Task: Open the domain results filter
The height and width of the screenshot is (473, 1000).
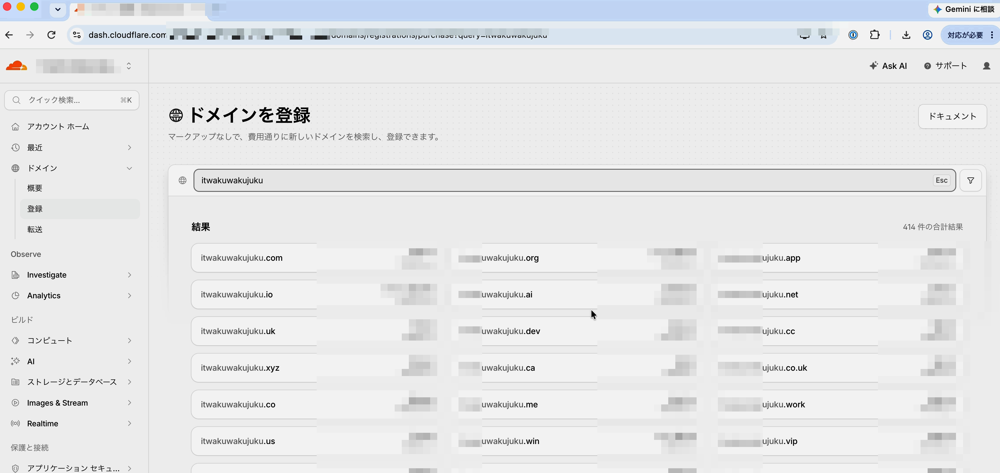Action: tap(970, 180)
